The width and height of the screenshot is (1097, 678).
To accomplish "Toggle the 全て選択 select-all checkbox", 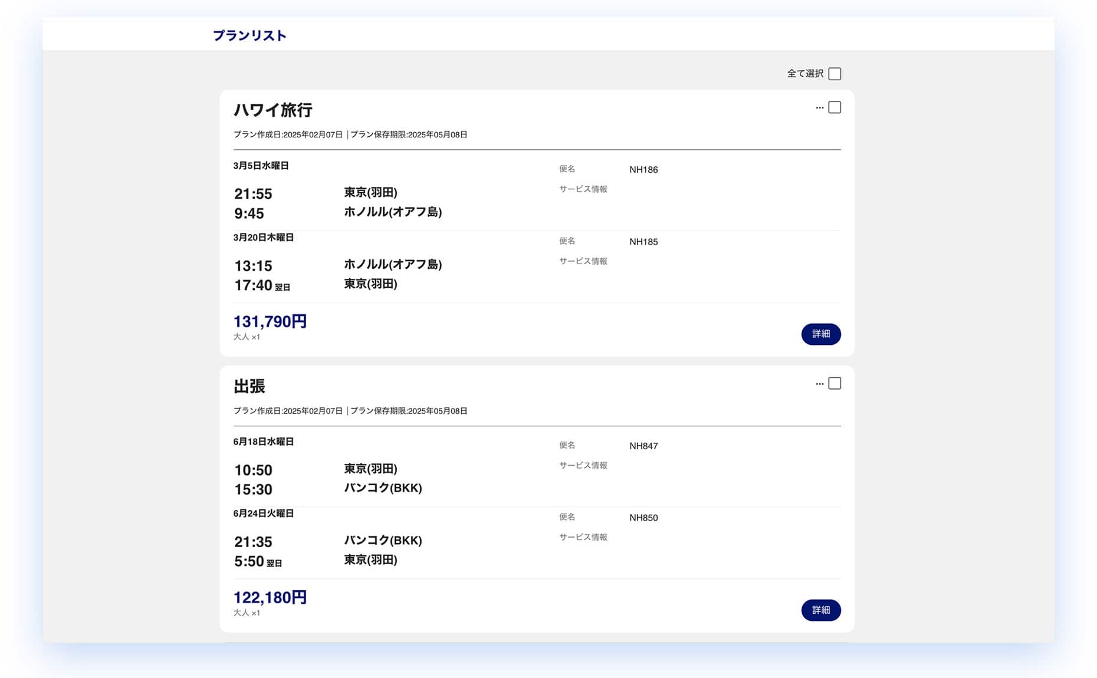I will 835,74.
